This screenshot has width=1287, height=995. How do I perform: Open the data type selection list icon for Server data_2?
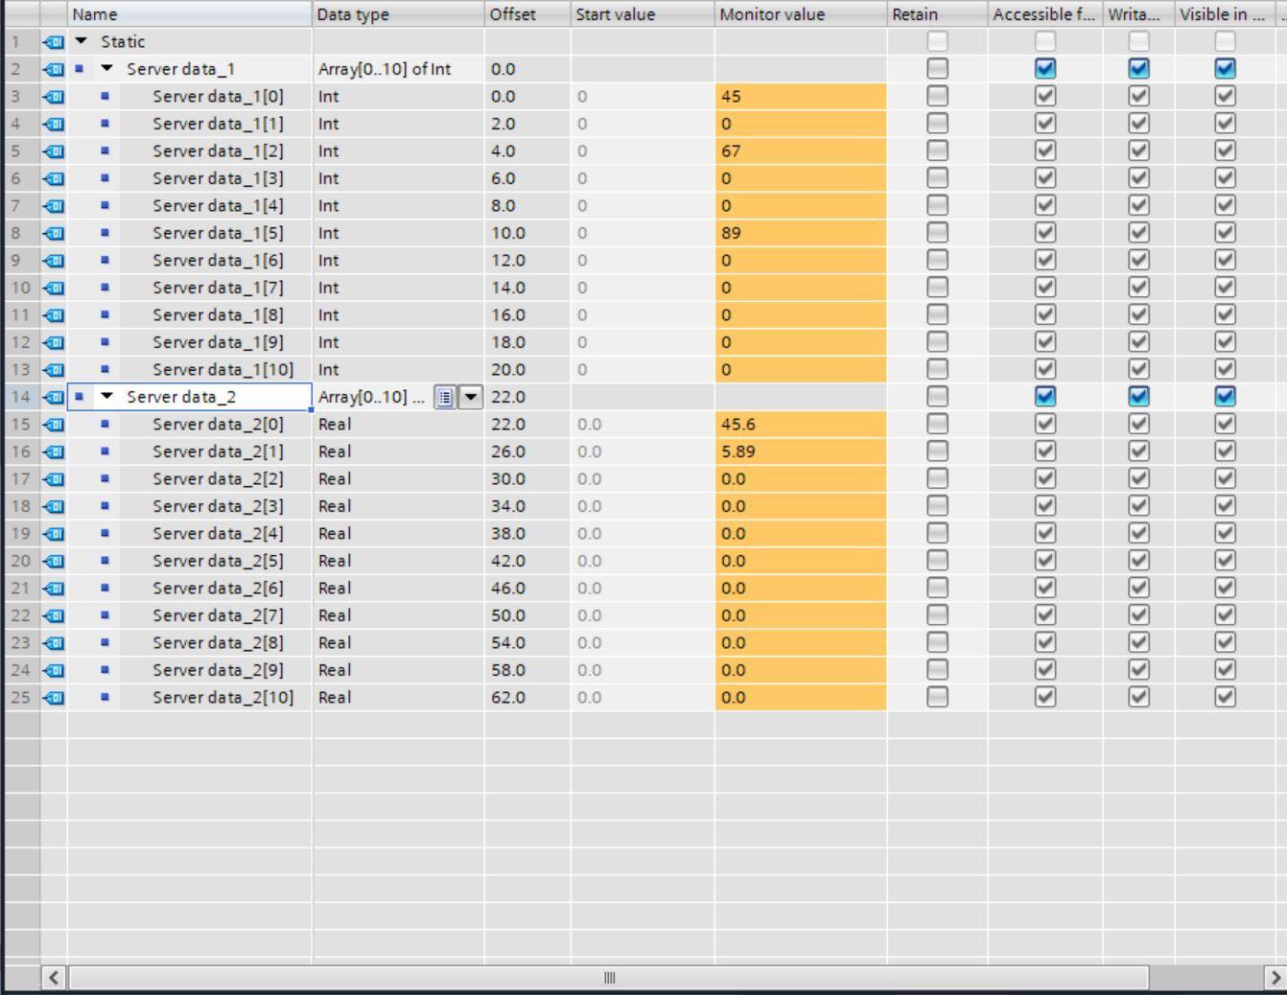tap(445, 397)
